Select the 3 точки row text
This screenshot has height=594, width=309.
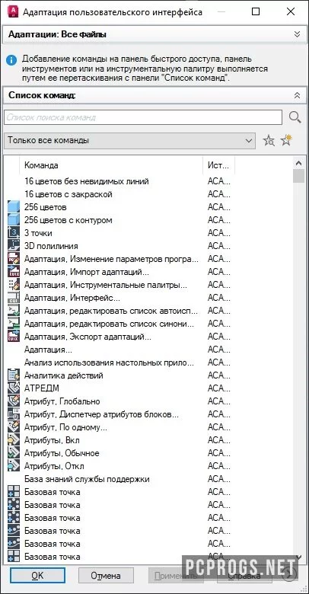[38, 233]
